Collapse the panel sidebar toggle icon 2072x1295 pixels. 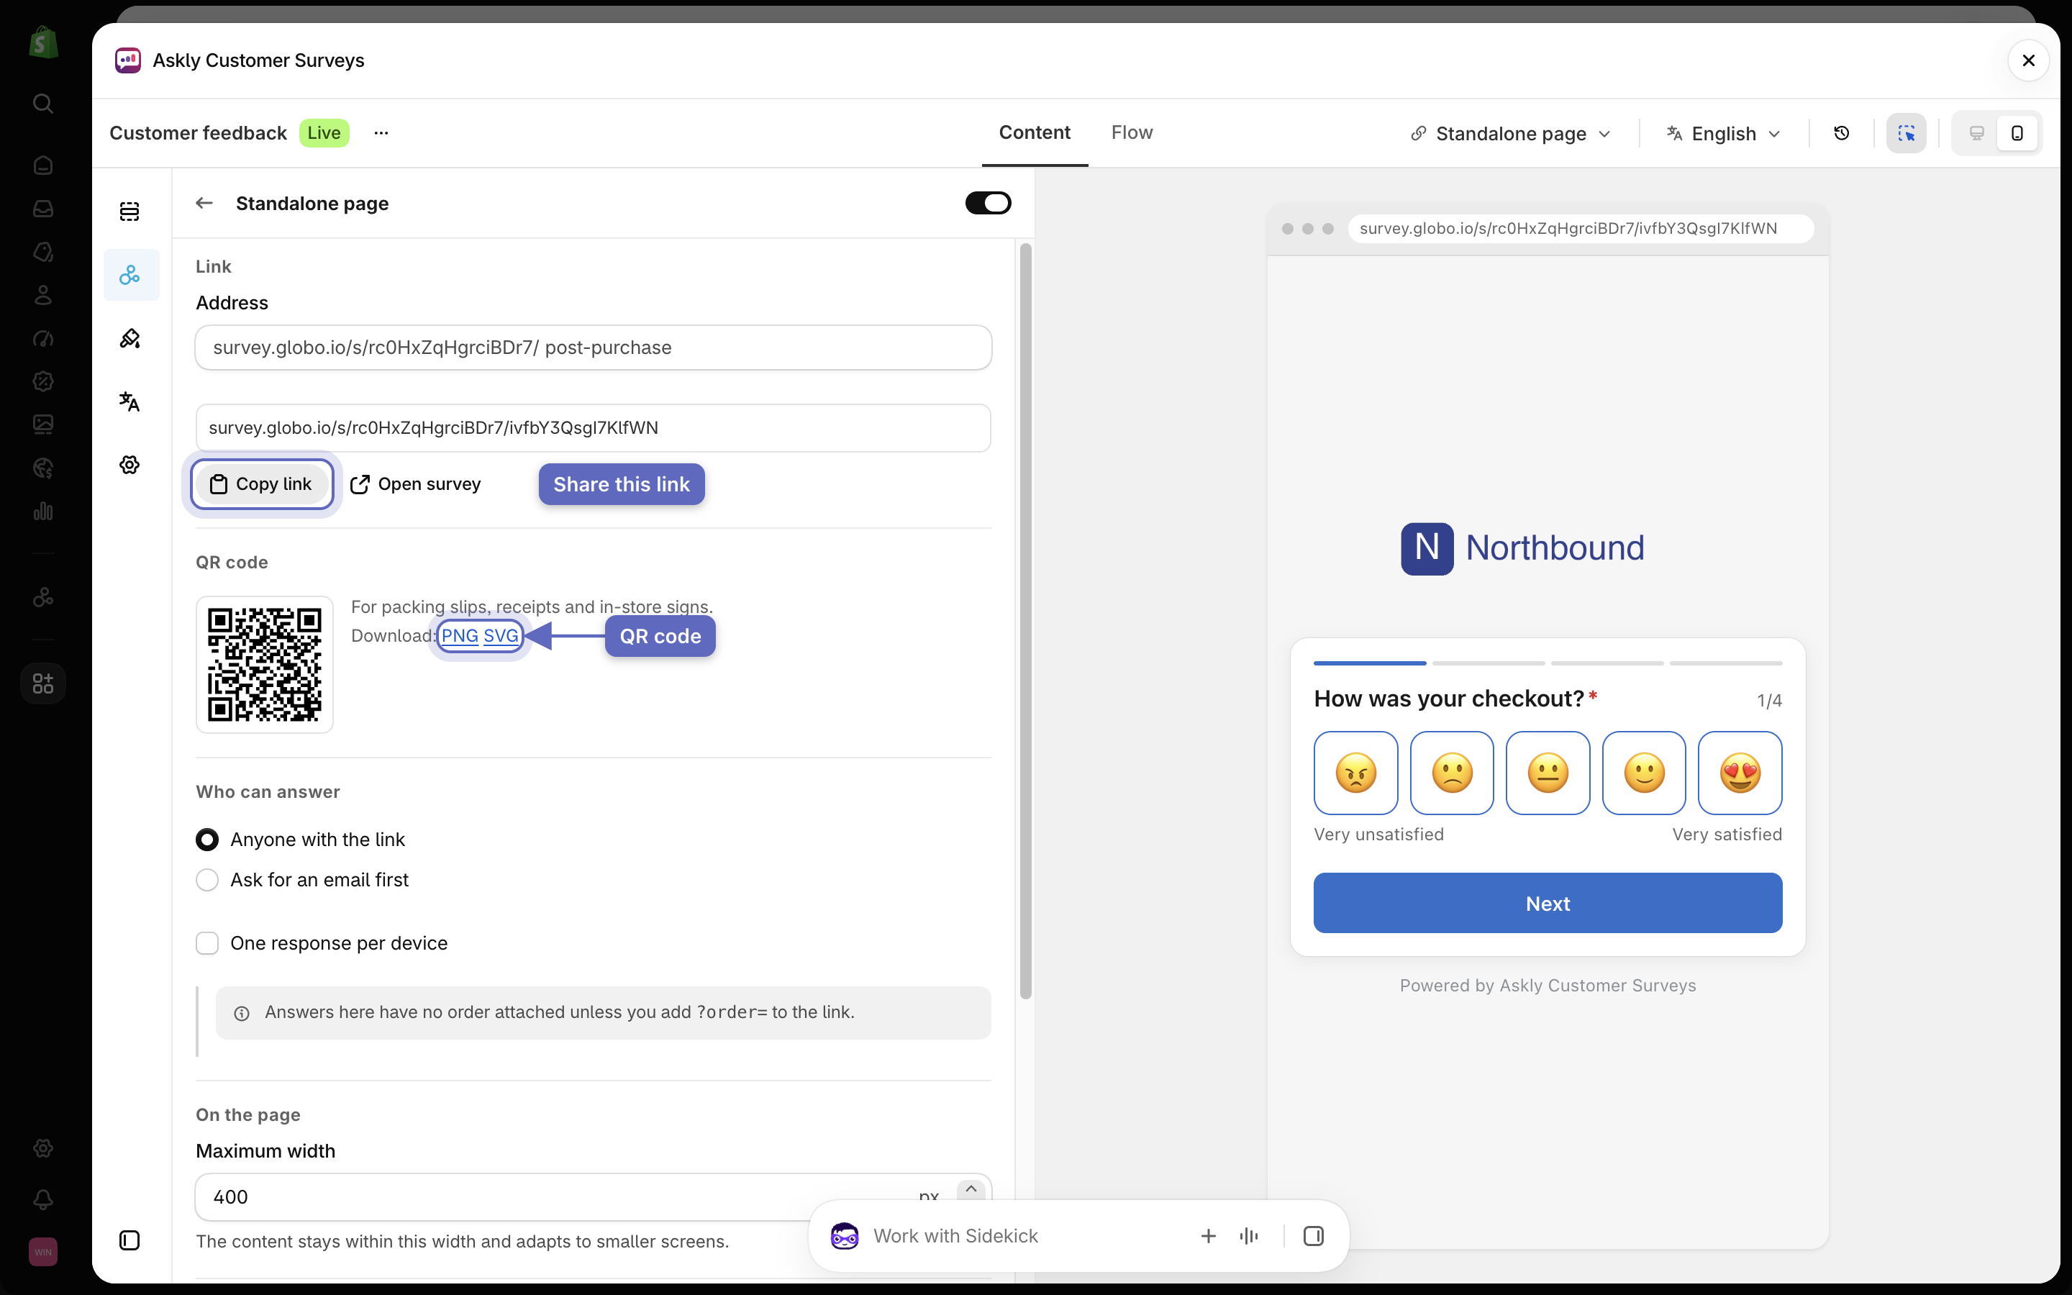click(x=130, y=1240)
